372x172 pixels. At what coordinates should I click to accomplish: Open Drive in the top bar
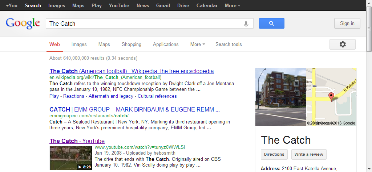point(183,6)
